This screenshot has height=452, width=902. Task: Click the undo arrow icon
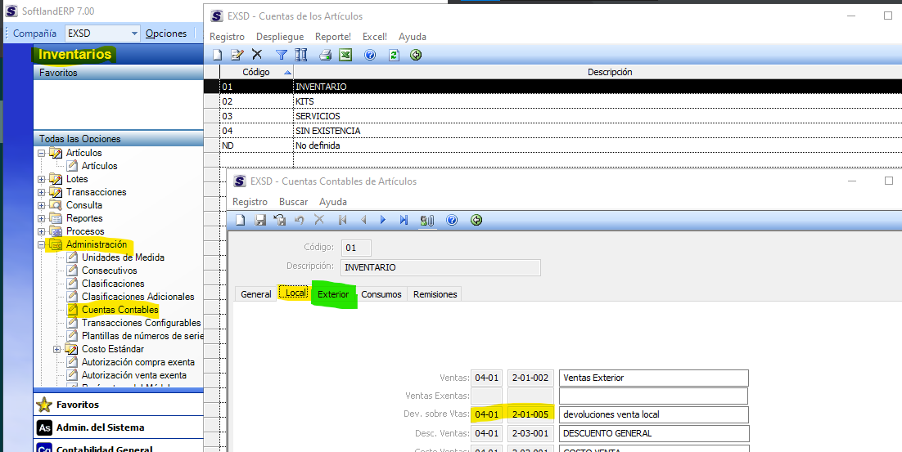pos(299,220)
